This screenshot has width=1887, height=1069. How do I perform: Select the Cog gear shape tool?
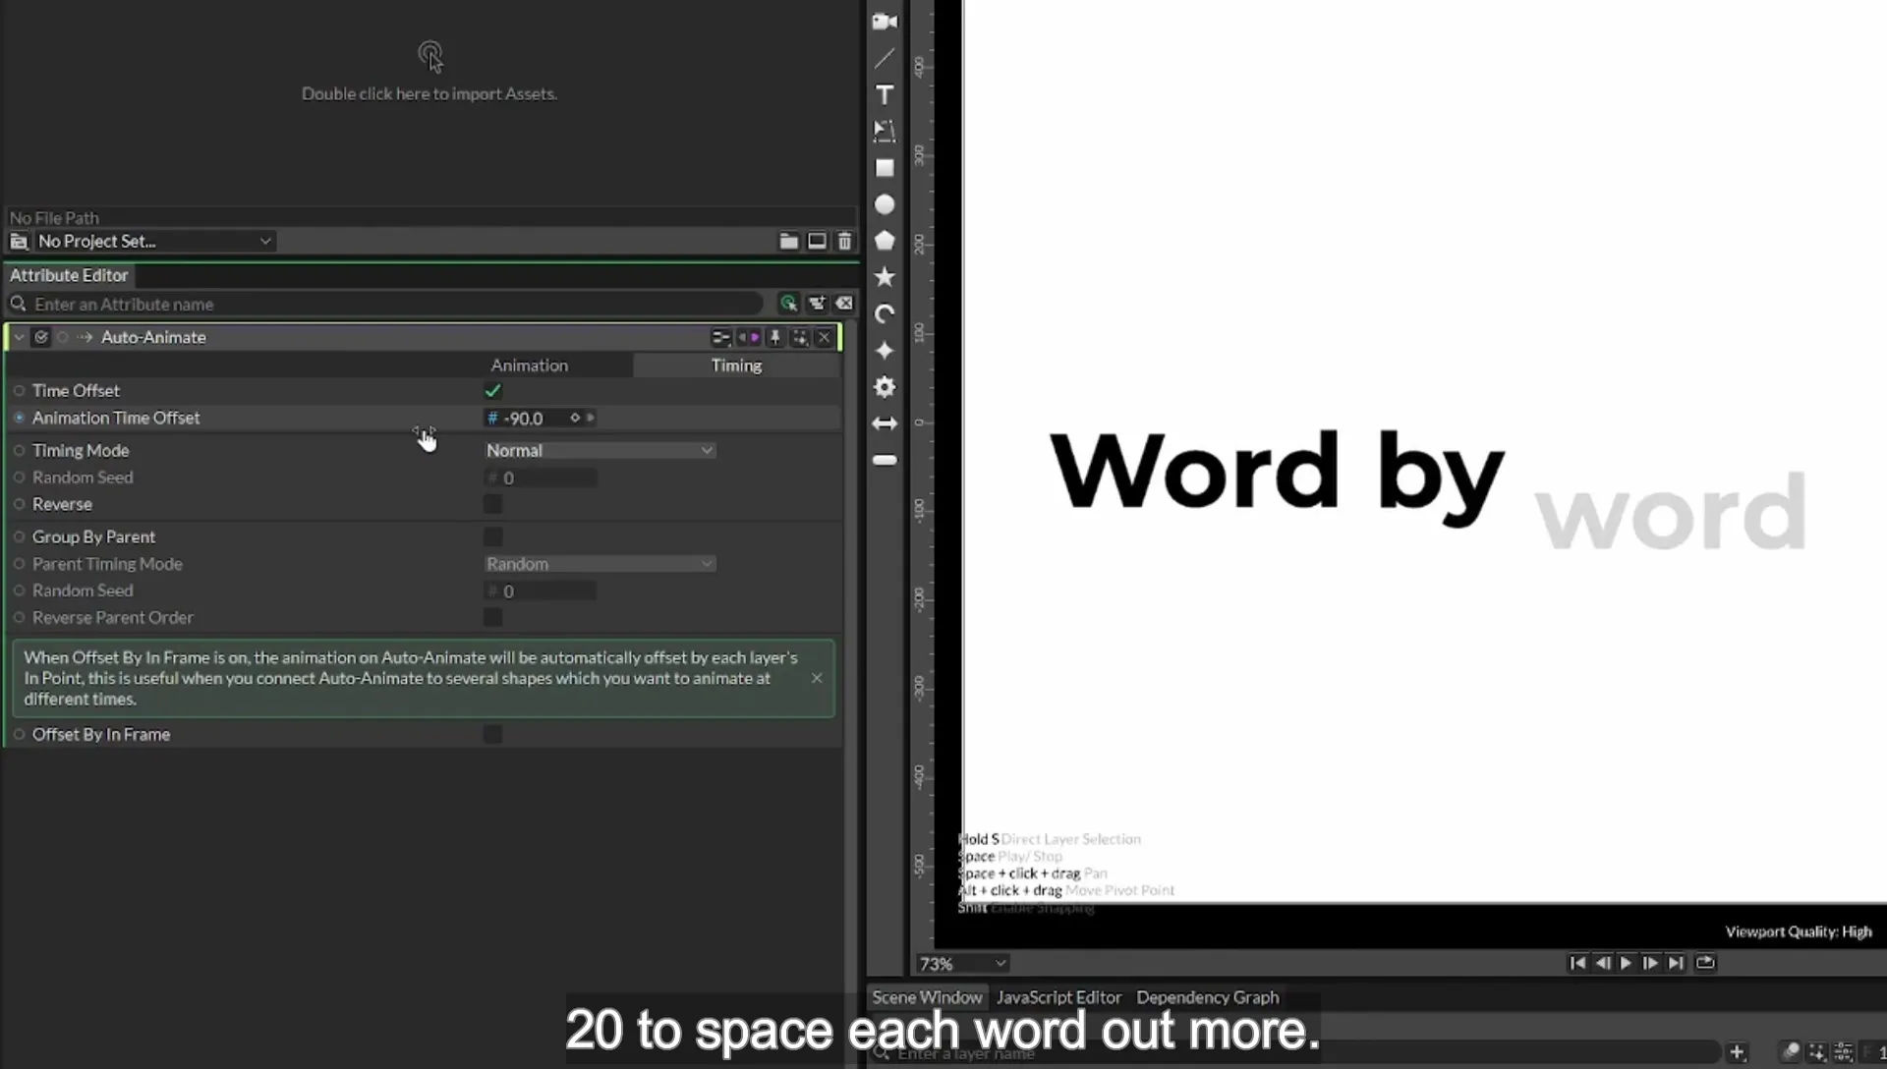click(885, 387)
